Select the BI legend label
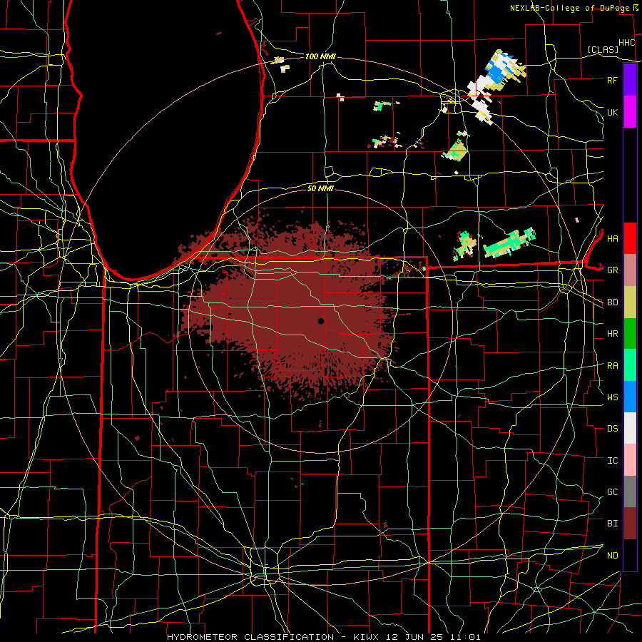Viewport: 642px width, 642px height. 612,524
